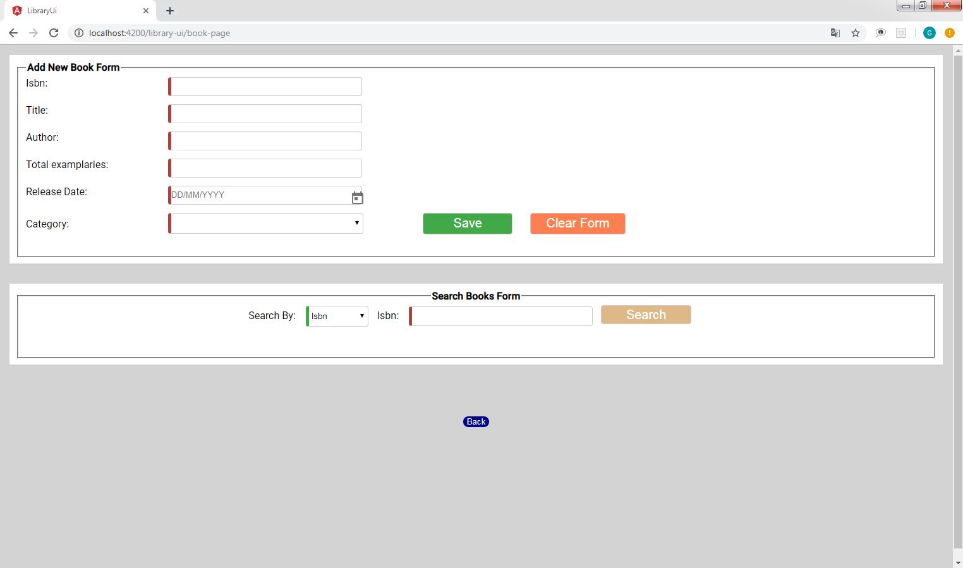Click the browser back arrow
Image resolution: width=963 pixels, height=568 pixels.
point(13,33)
